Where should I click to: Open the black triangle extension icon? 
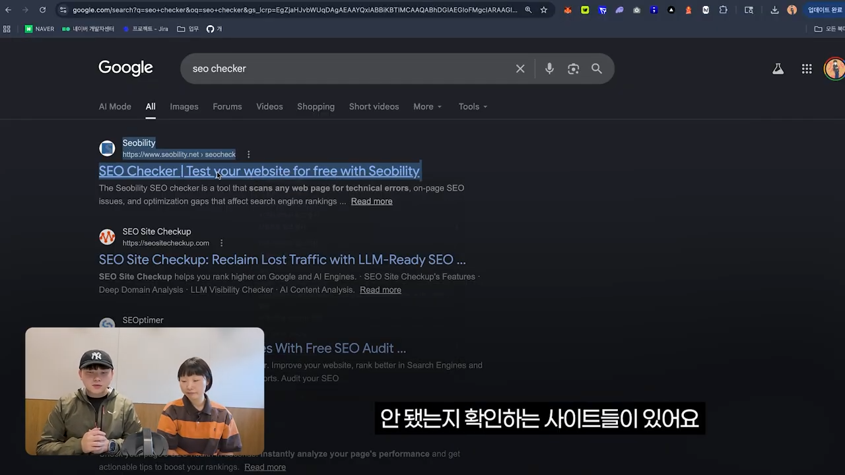click(x=671, y=10)
